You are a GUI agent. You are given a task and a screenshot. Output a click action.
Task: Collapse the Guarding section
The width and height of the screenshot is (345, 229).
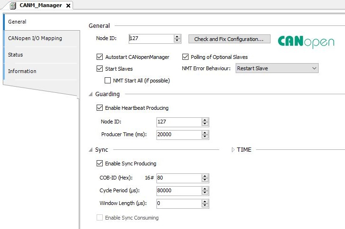(90, 94)
